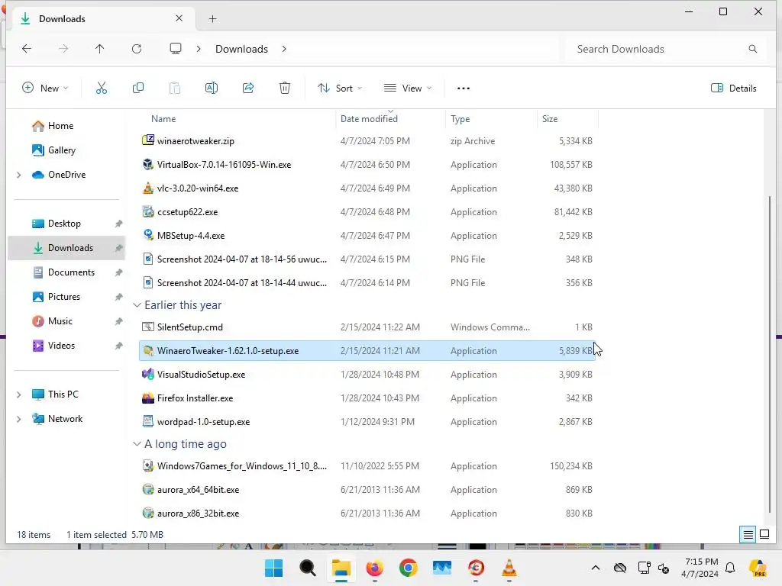The width and height of the screenshot is (782, 586).
Task: Switch to details list view icon in status bar
Action: 748,535
